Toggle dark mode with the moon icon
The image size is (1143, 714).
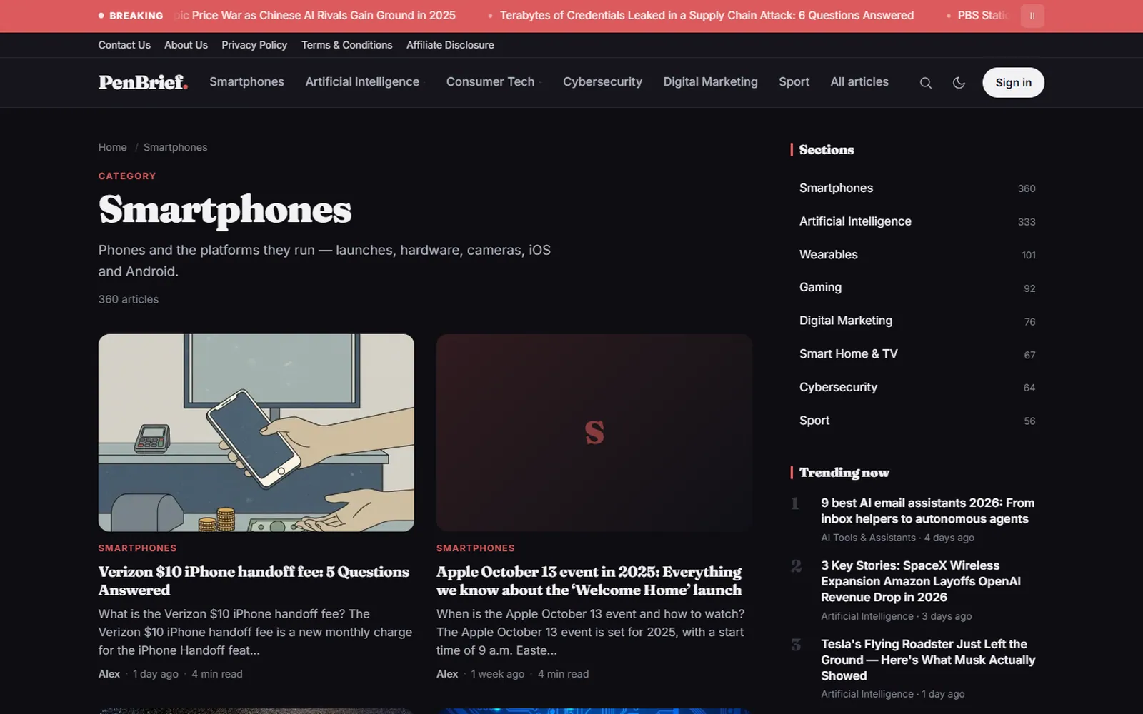tap(959, 83)
